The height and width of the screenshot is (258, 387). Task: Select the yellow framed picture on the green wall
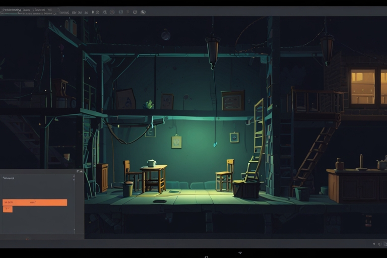[176, 142]
